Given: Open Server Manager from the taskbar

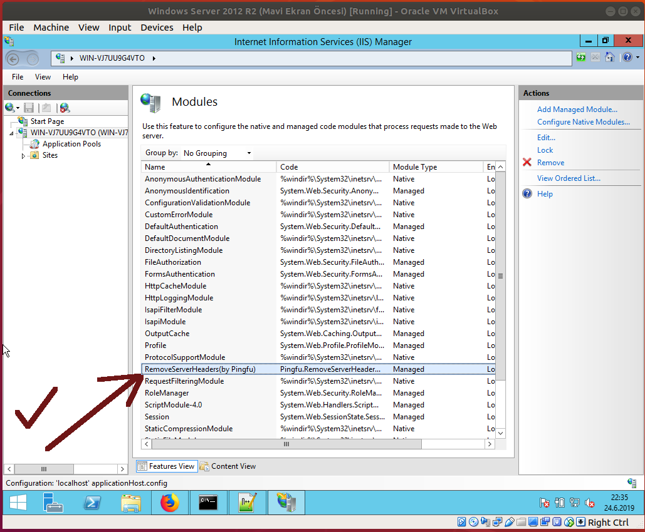Looking at the screenshot, I should pyautogui.click(x=53, y=502).
